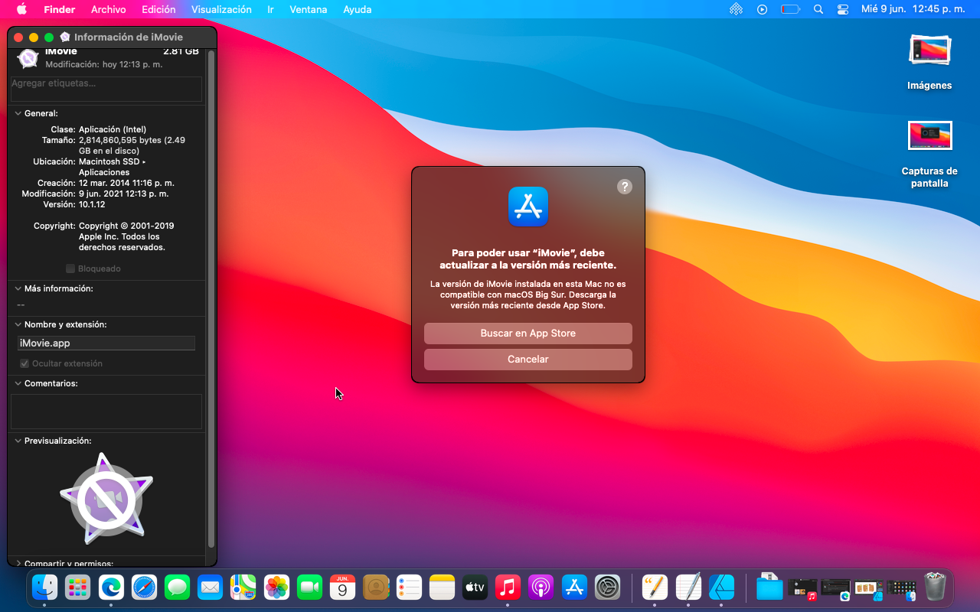
Task: Open the Edición menu
Action: [x=158, y=9]
